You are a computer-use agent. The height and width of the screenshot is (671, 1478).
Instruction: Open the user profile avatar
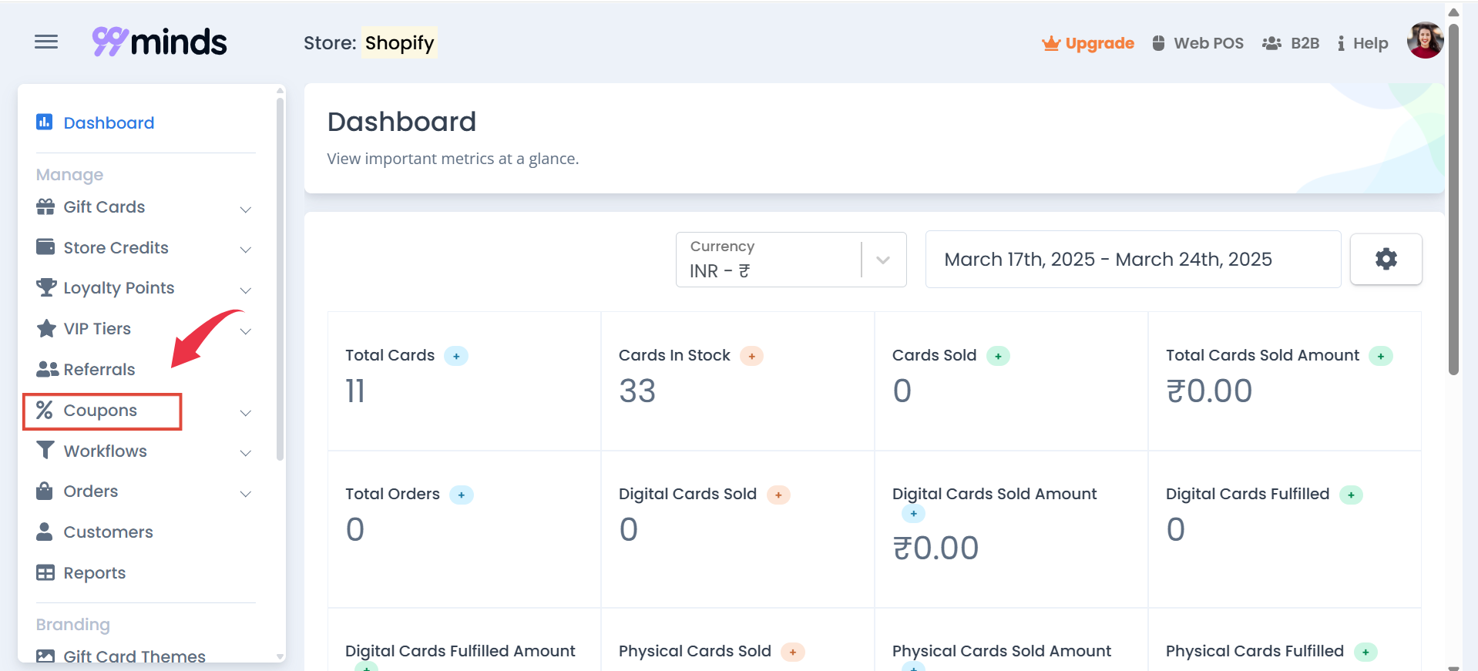coord(1425,41)
